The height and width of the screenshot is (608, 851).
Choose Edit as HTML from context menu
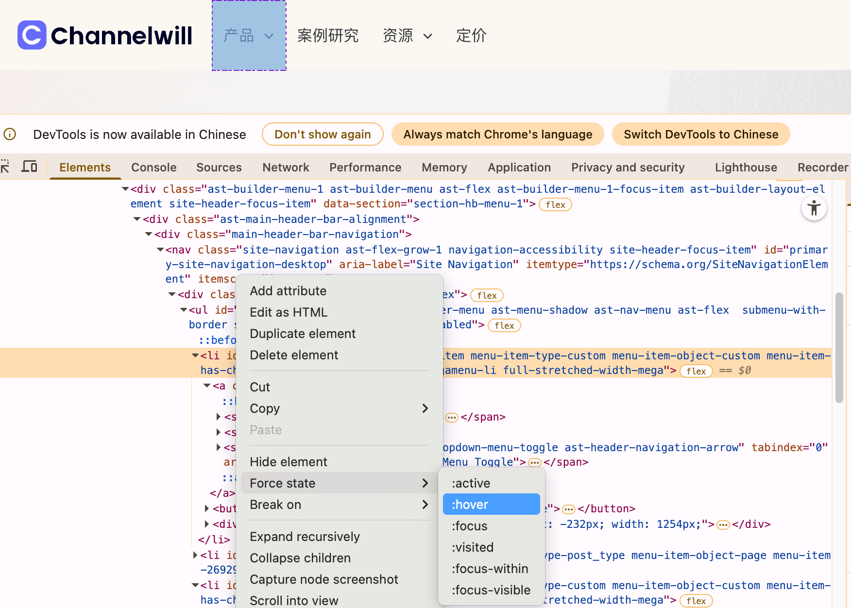click(289, 312)
